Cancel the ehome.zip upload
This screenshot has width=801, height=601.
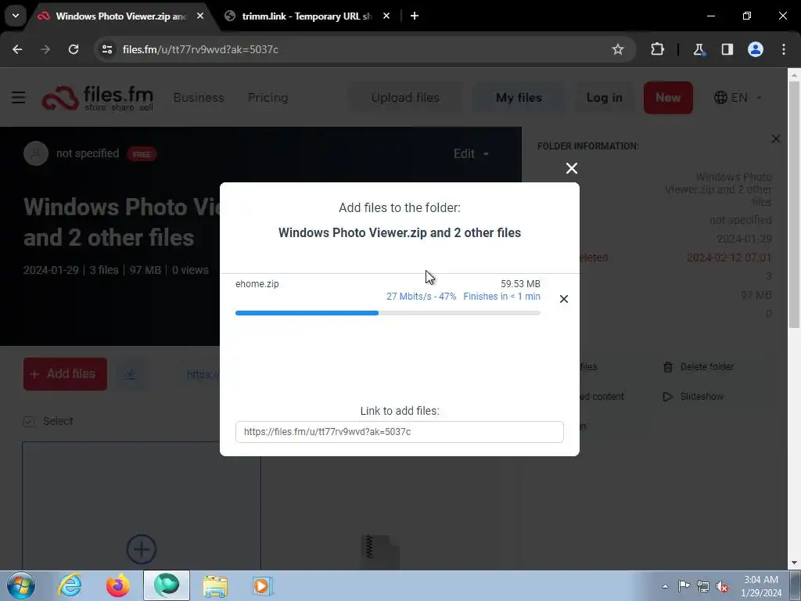point(563,299)
